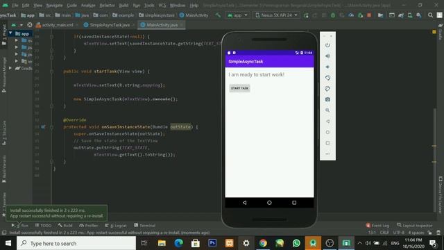
Task: Take emulator screenshot with camera icon
Action: click(327, 99)
